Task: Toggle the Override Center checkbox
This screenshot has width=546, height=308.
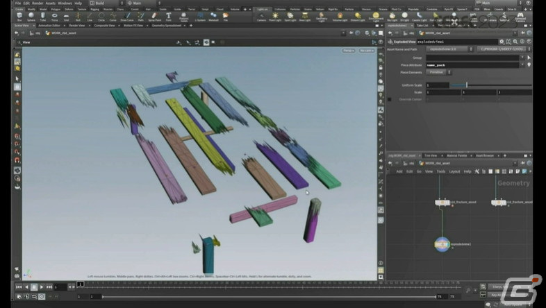Action: point(390,99)
